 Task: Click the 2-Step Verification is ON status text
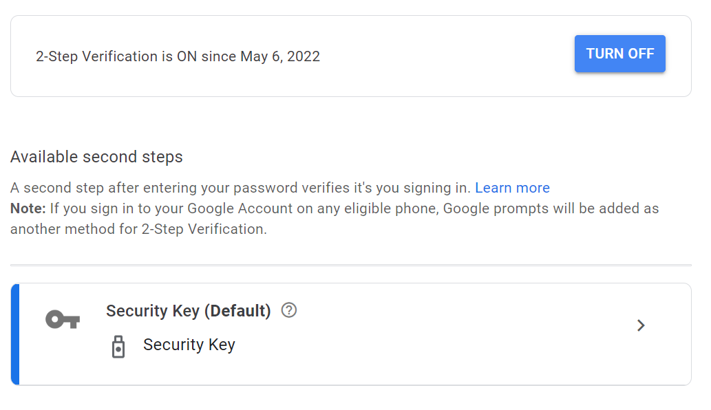(x=178, y=56)
